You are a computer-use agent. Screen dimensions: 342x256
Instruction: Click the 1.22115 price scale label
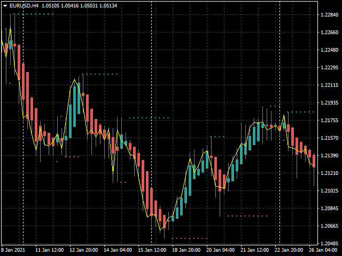329,85
